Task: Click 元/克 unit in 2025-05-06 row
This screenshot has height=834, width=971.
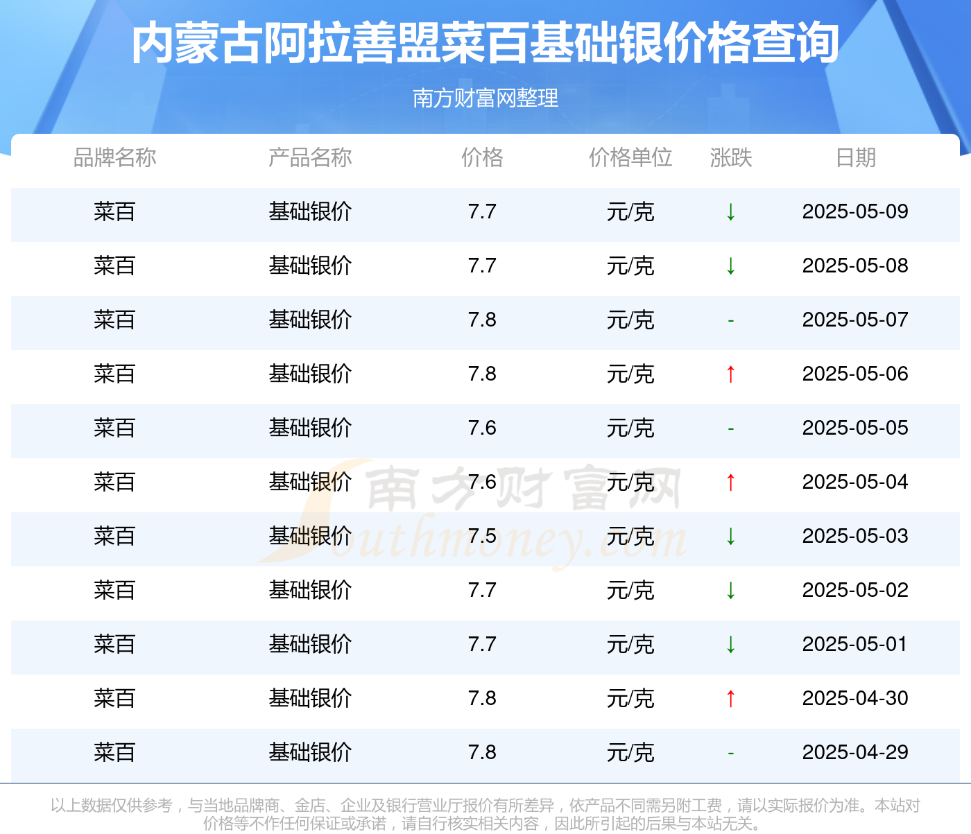Action: tap(630, 374)
